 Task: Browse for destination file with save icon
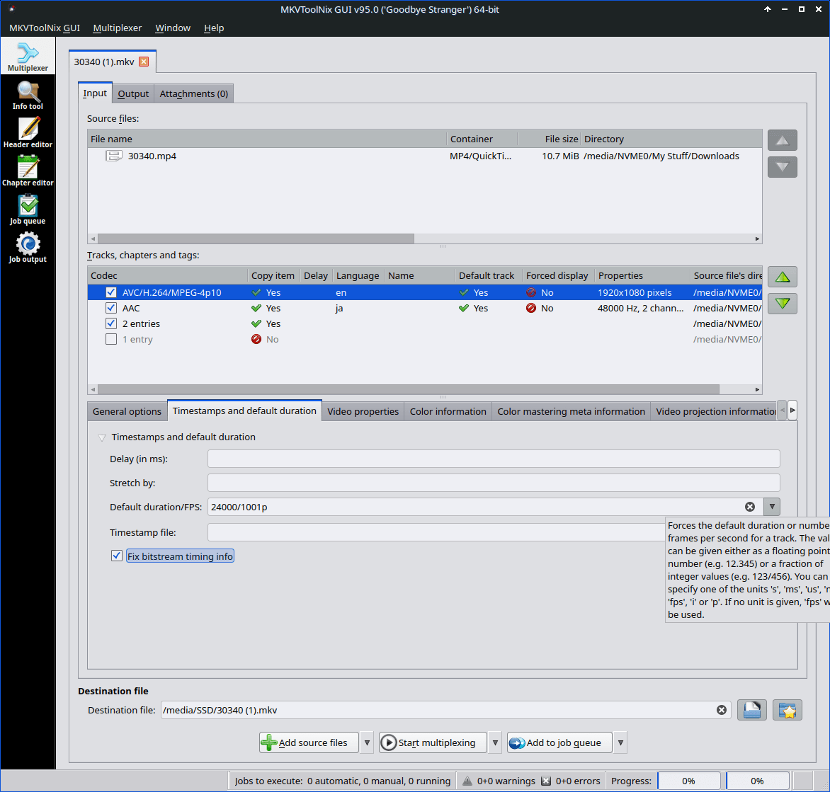point(751,710)
